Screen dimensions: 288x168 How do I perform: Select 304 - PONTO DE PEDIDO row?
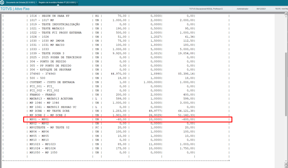tap(48, 61)
